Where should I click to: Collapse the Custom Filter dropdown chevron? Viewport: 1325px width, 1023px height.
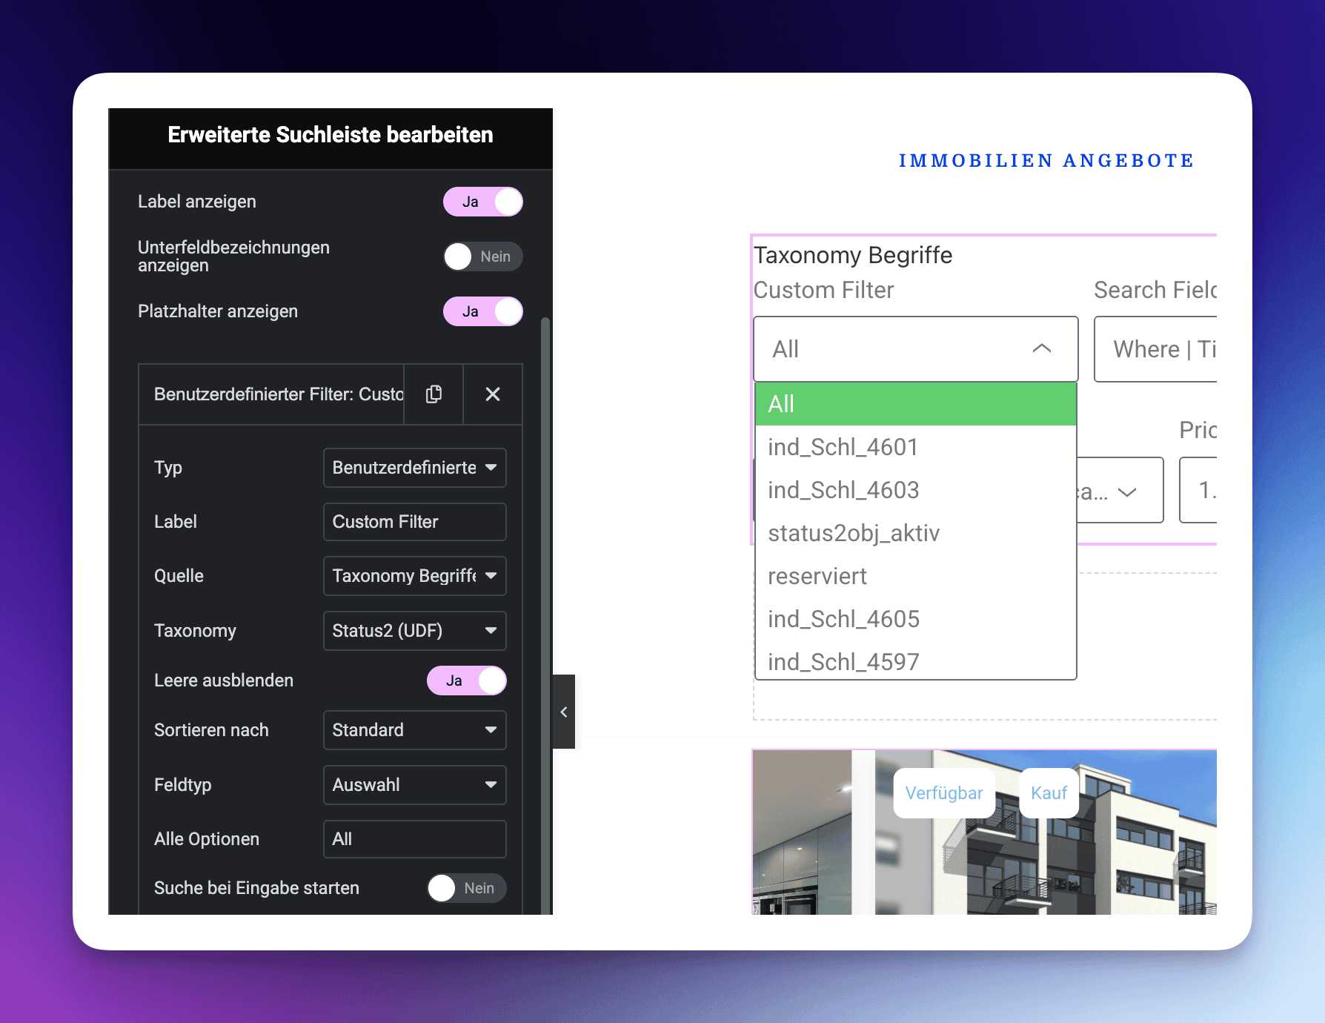tap(1041, 348)
